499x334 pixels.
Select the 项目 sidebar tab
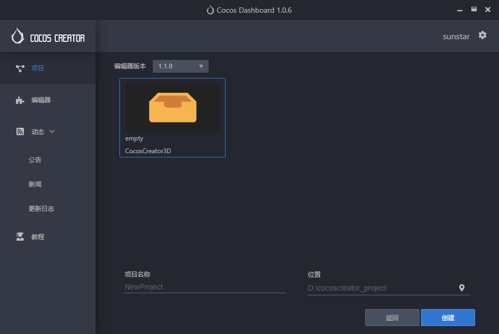click(48, 68)
